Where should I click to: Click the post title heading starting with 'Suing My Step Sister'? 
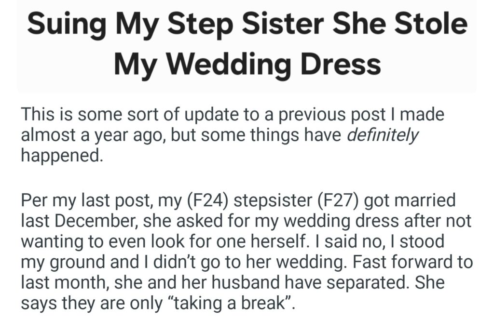click(x=247, y=43)
